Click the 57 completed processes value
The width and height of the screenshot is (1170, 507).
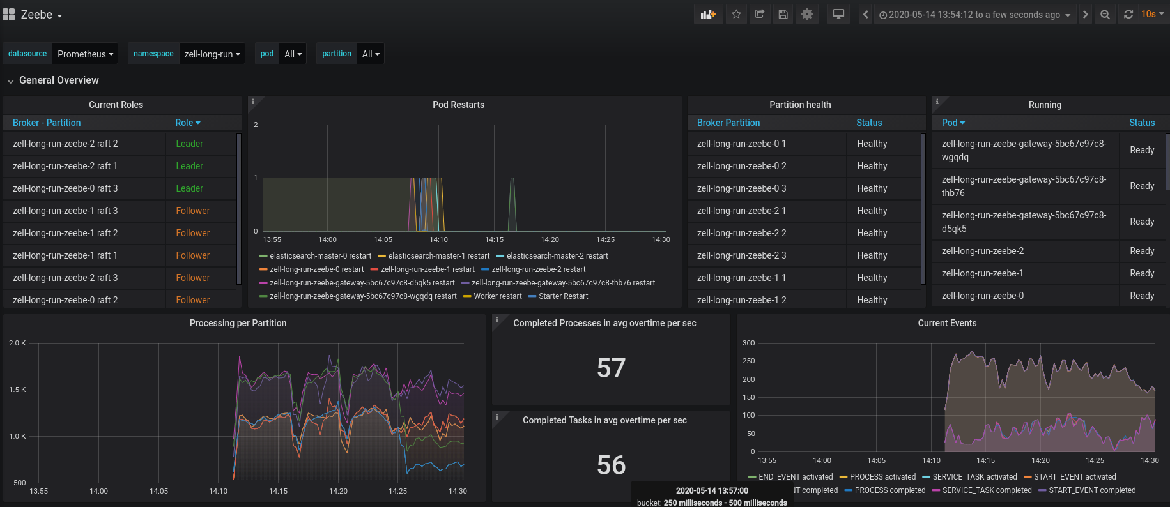click(x=611, y=368)
